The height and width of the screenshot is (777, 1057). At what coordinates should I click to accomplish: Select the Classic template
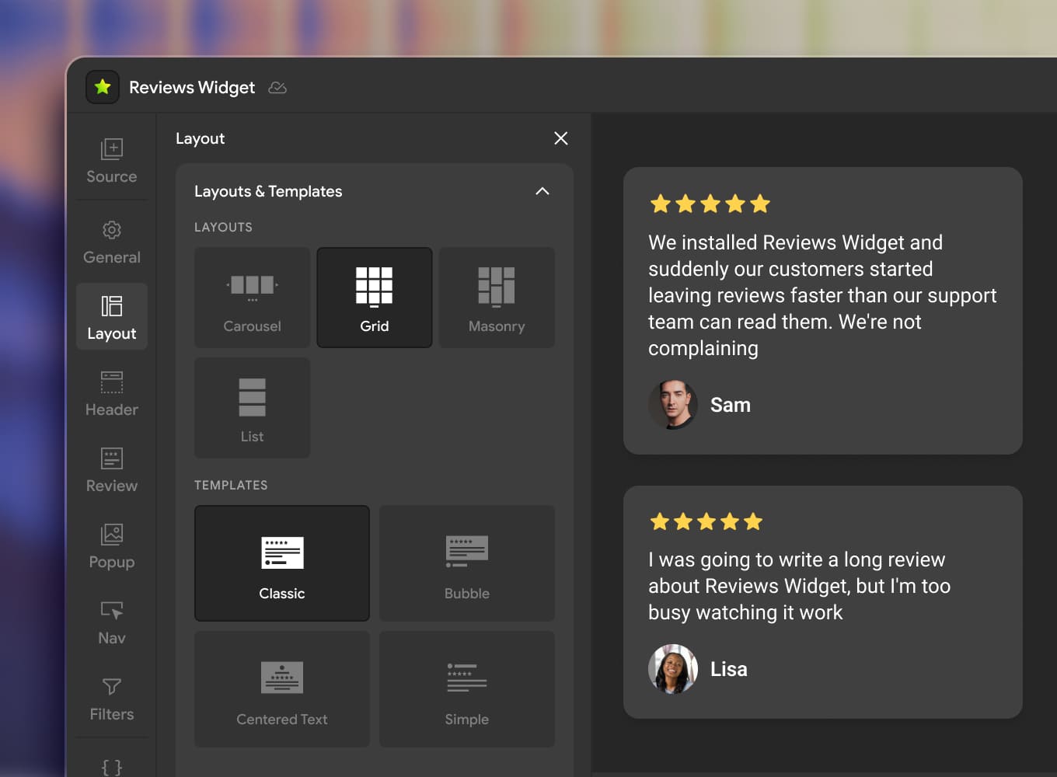(282, 563)
